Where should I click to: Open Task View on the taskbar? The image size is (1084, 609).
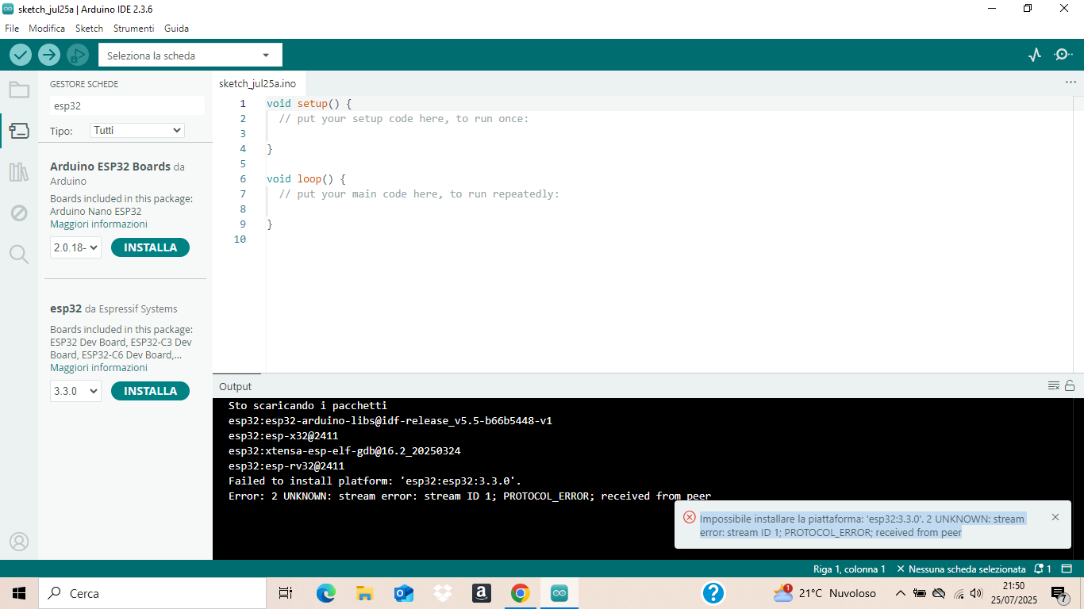[x=286, y=593]
